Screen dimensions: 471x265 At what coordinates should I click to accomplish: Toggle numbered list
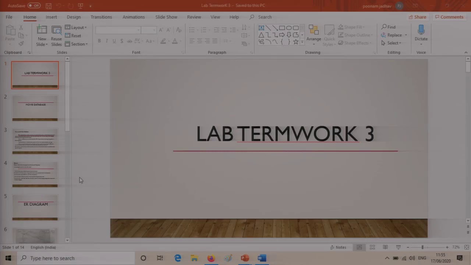203,30
